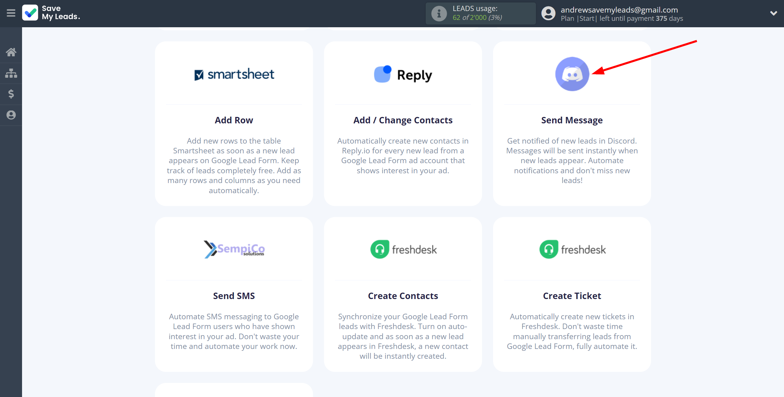This screenshot has height=397, width=784.
Task: Click the Freshdesk sync contacts description
Action: 403,336
